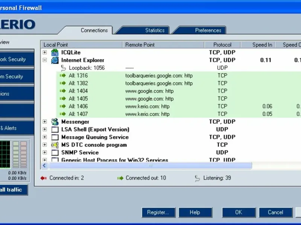Click the outgoing arrow icon for All: 1382
This screenshot has width=301, height=225.
click(x=63, y=83)
